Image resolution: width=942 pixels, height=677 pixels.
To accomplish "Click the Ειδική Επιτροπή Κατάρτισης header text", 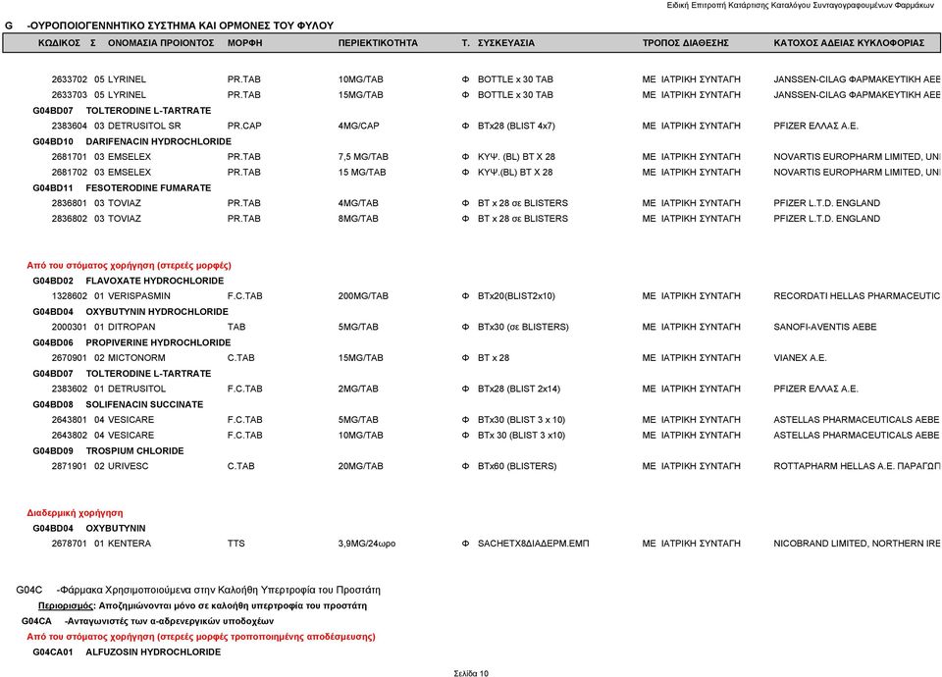I will click(x=801, y=6).
